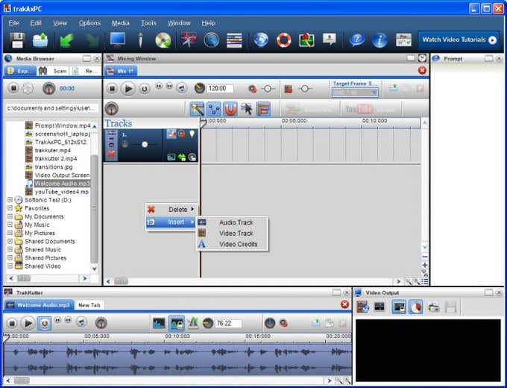This screenshot has height=388, width=507.
Task: Open the Tools menu
Action: point(148,23)
